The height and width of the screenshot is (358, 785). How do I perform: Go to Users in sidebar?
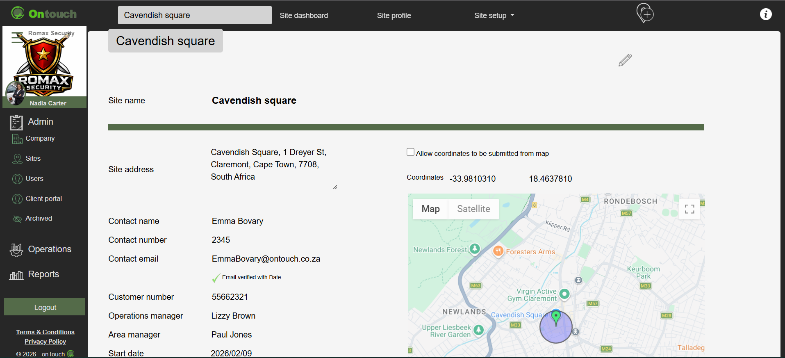pos(34,179)
